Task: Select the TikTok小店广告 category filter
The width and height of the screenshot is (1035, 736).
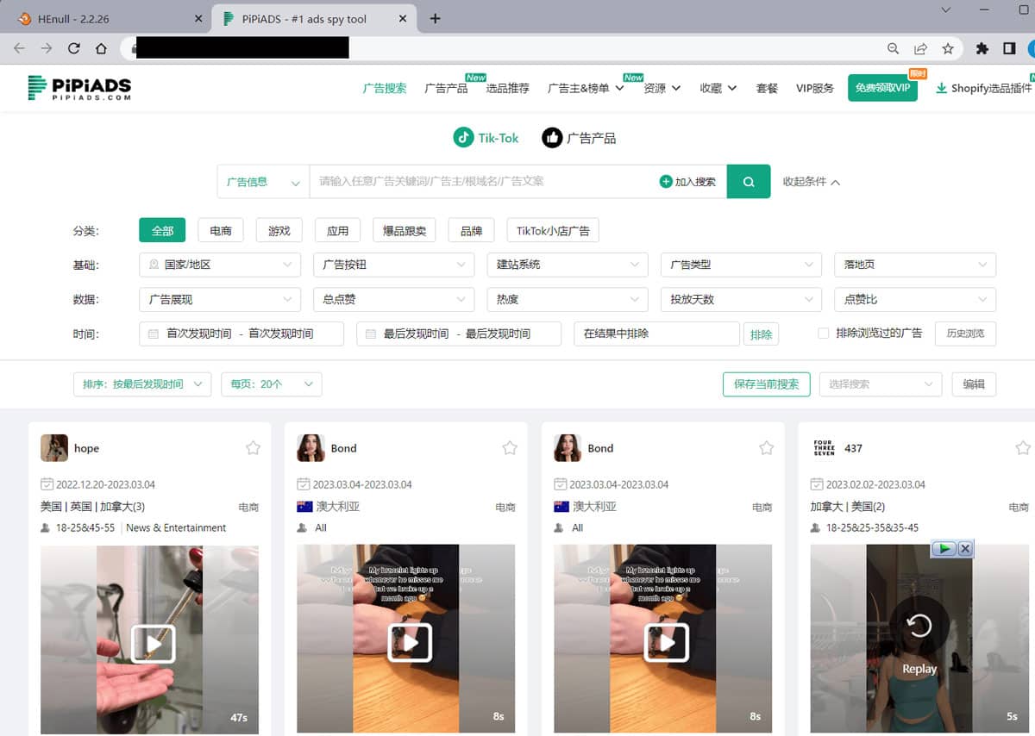Action: pos(553,230)
